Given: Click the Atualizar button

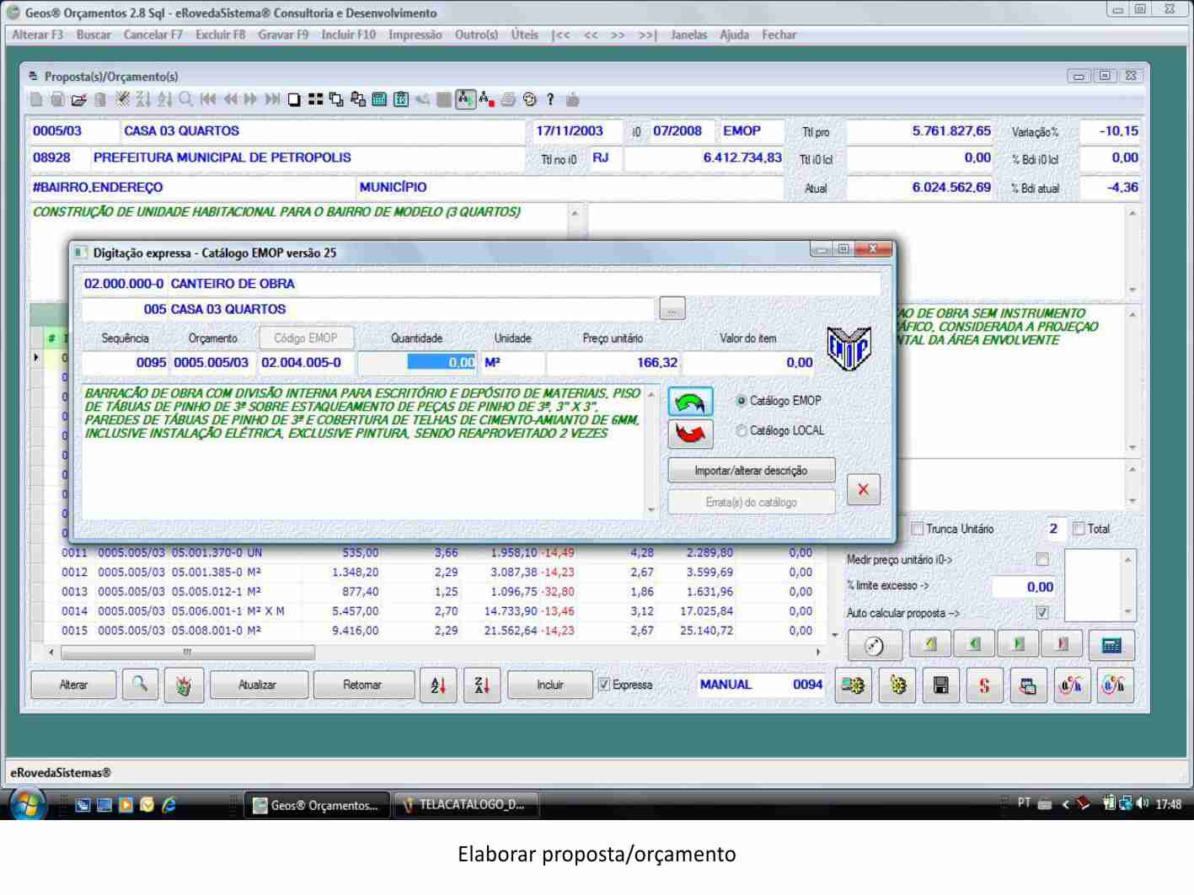Looking at the screenshot, I should 257,685.
